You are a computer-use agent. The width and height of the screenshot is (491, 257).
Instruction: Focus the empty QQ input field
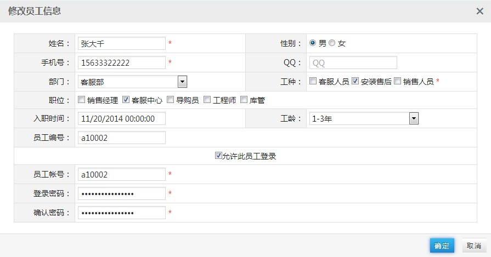(x=353, y=62)
